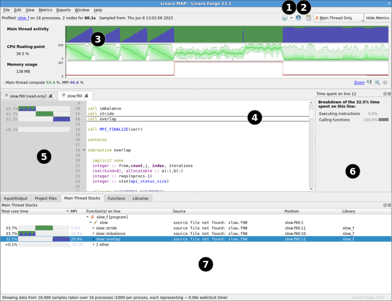
Task: Click the slow_f program icon in the stacks tree
Action: pyautogui.click(x=92, y=217)
